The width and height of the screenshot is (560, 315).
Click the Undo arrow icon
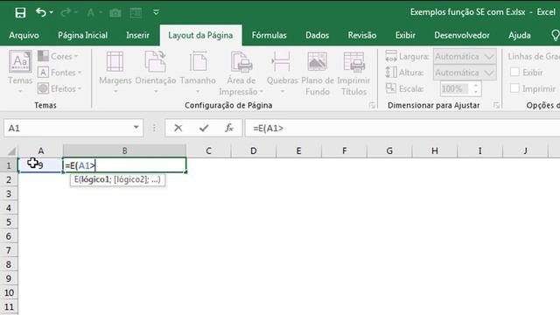[40, 12]
